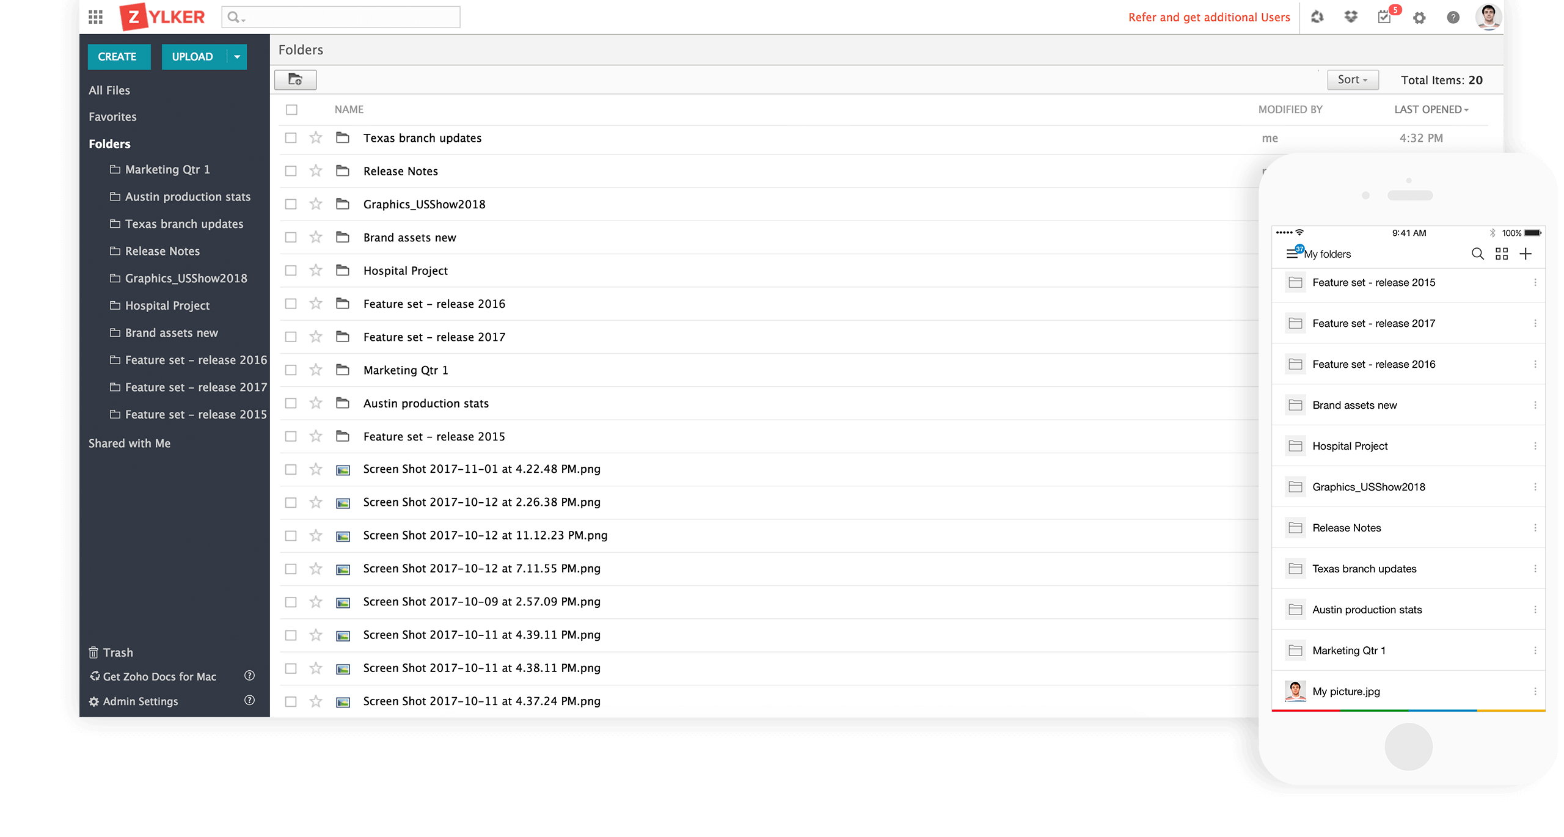Change sorting via Last Opened dropdown

tap(1433, 109)
